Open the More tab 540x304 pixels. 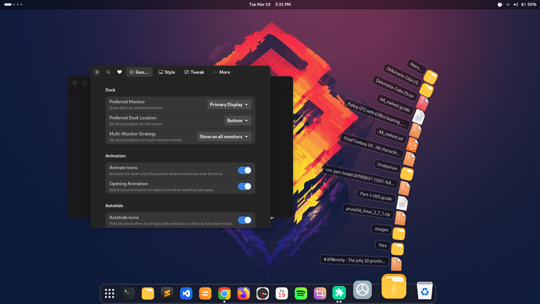222,72
